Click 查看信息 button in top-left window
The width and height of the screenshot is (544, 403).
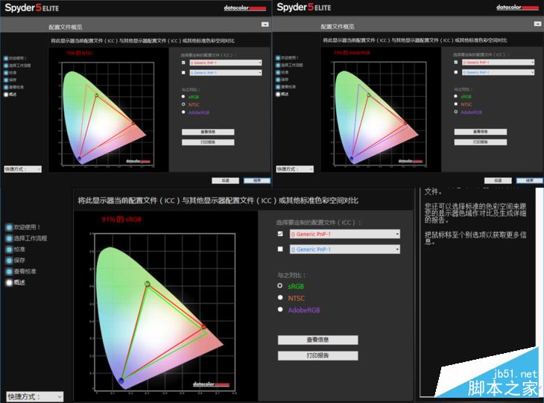coord(208,132)
